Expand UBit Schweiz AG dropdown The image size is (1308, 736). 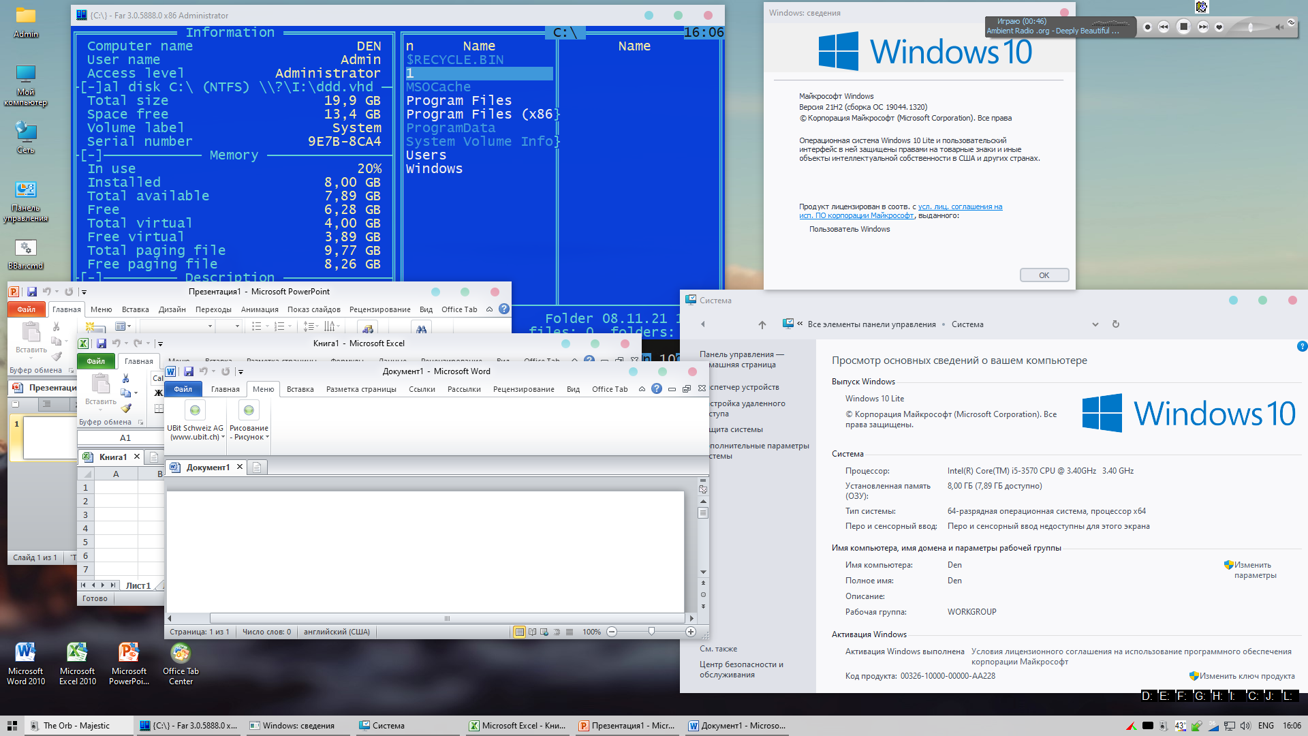point(223,437)
